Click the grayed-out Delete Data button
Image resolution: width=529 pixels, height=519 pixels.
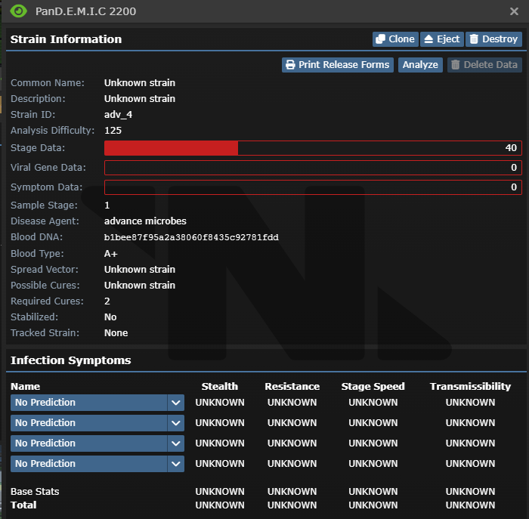[484, 65]
